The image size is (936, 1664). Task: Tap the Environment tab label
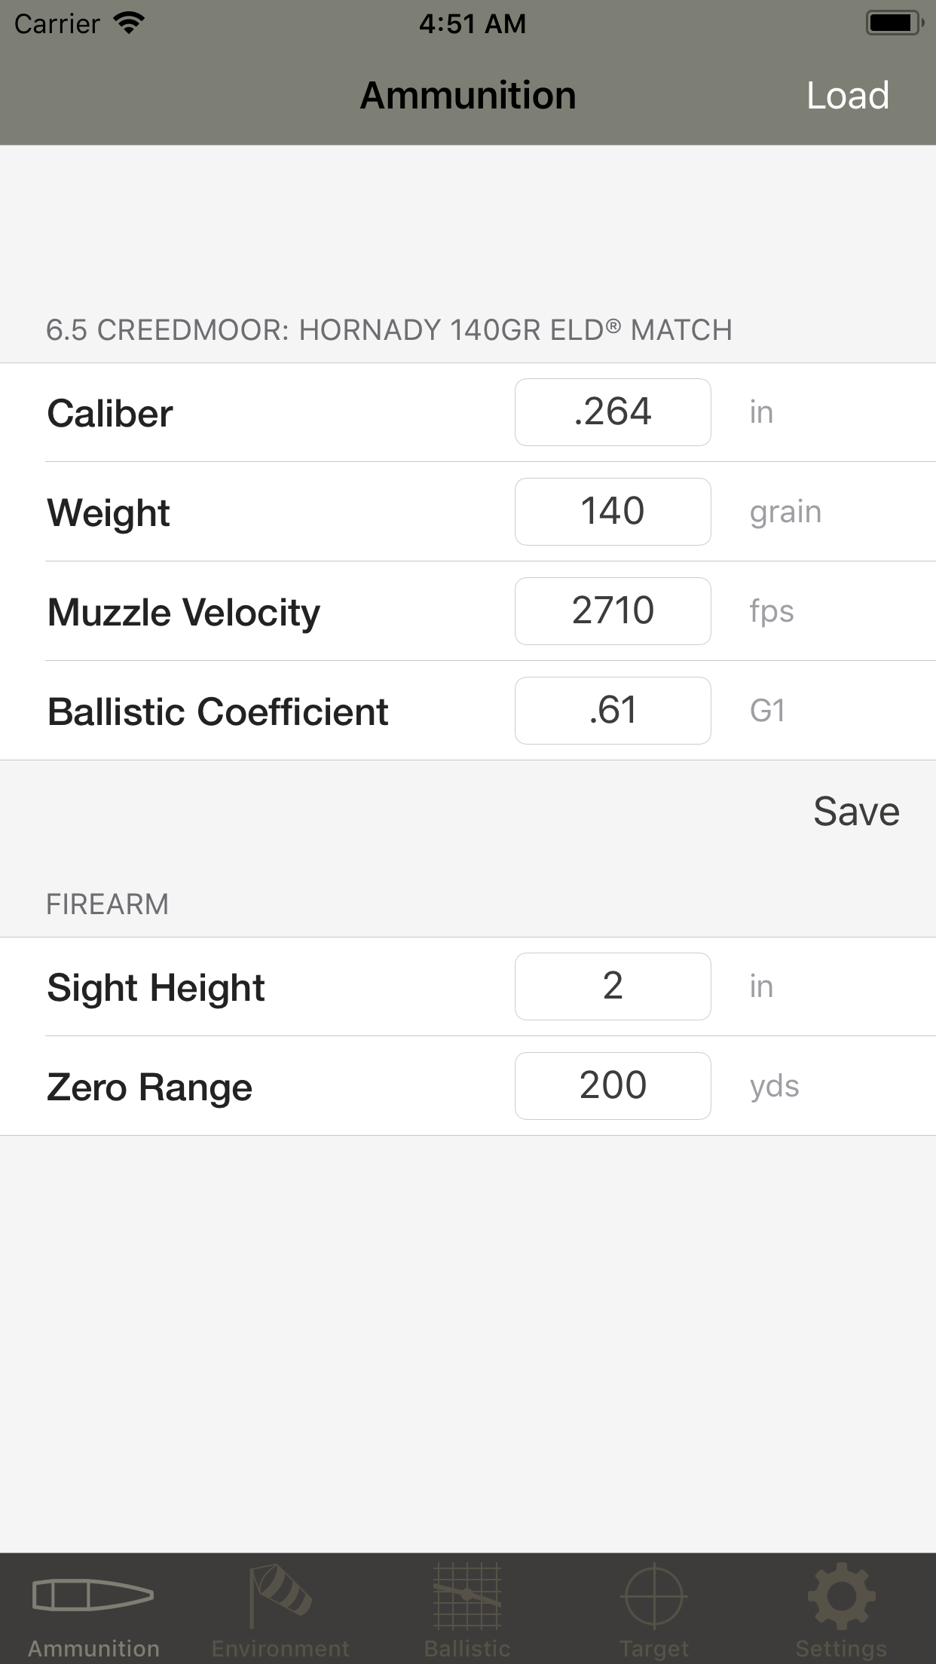coord(280,1648)
